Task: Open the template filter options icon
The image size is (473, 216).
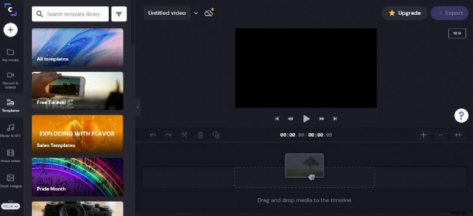Action: click(119, 14)
